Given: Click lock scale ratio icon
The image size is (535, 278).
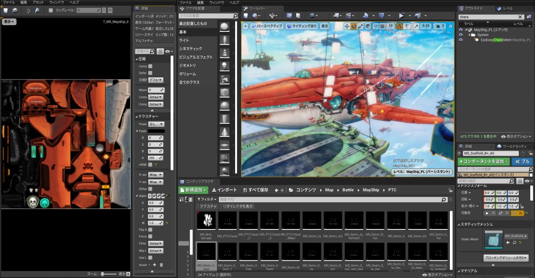Looking at the screenshot, I should 522,206.
